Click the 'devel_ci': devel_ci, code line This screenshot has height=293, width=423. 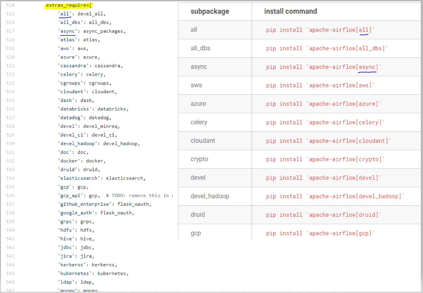click(87, 135)
